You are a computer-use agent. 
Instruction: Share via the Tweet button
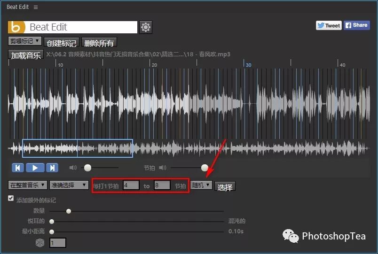(x=329, y=25)
